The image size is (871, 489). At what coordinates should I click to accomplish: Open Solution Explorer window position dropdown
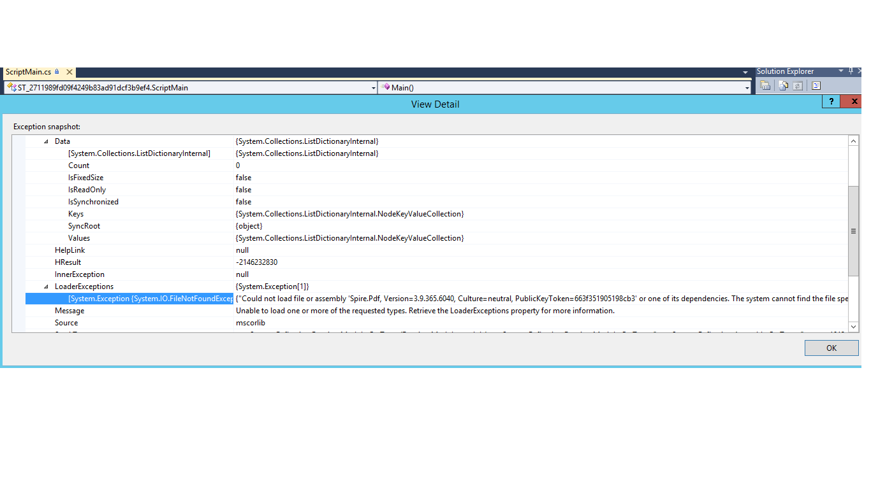coord(841,71)
